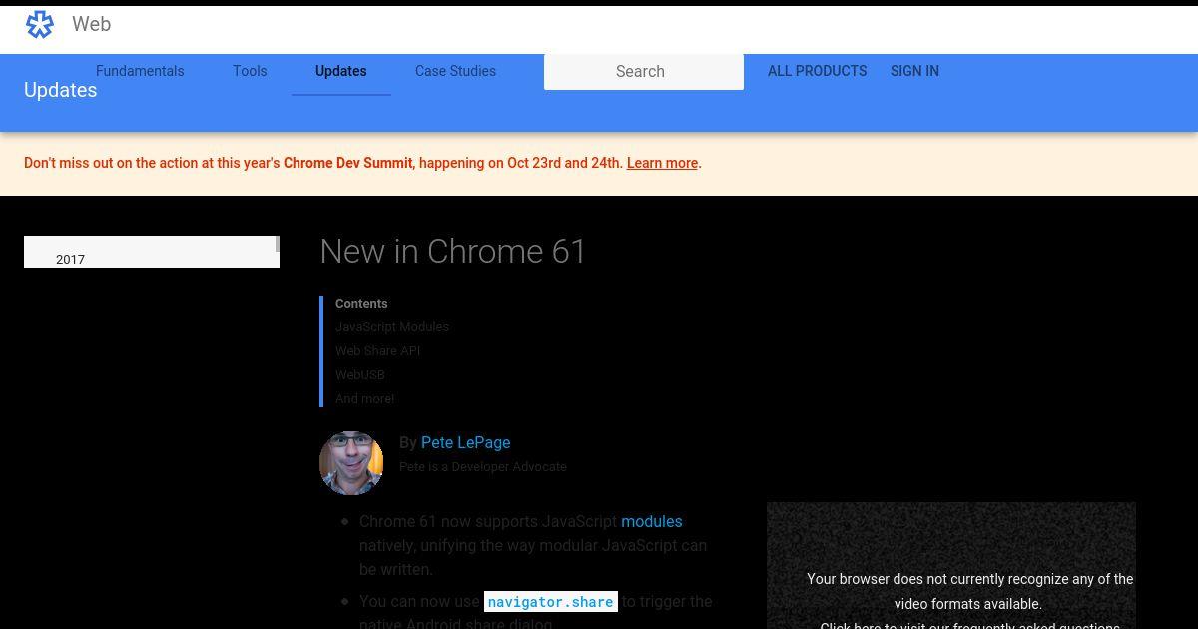Screen dimensions: 1198x629
Task: Jump to JavaScript Modules in contents
Action: point(392,326)
